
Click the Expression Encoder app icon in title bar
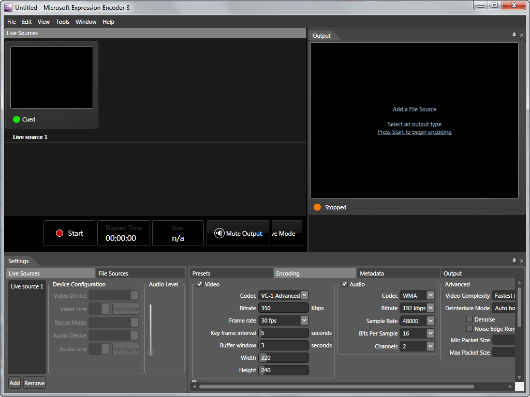[x=8, y=7]
